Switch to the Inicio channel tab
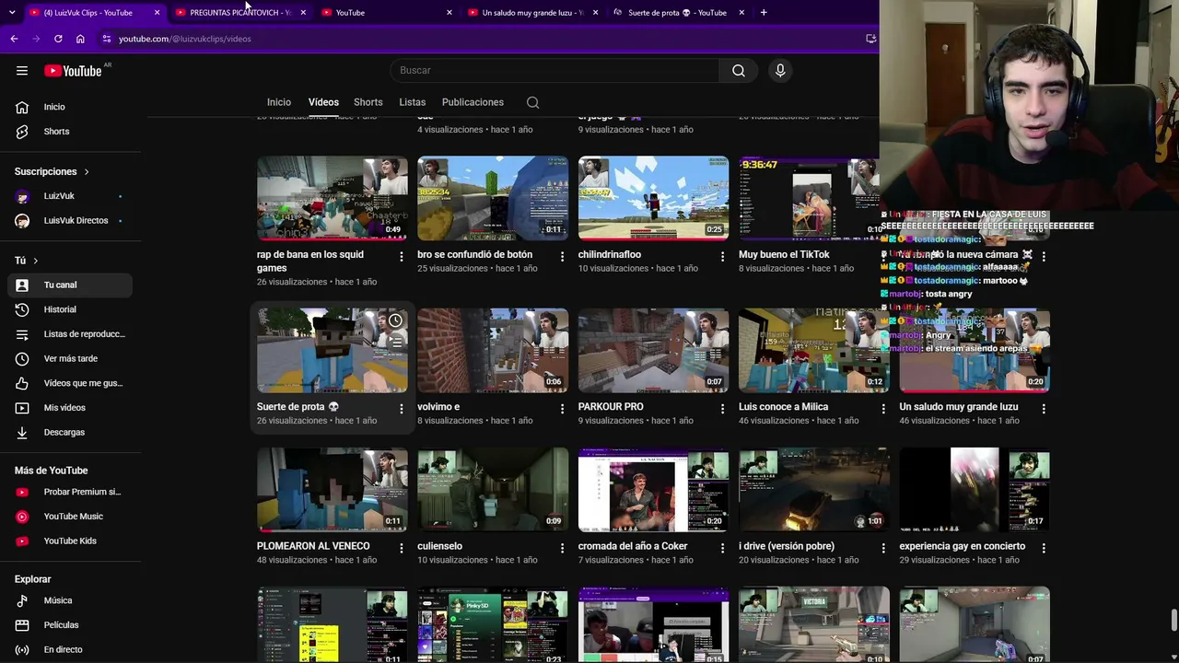Screen dimensions: 1179x663 coord(279,102)
